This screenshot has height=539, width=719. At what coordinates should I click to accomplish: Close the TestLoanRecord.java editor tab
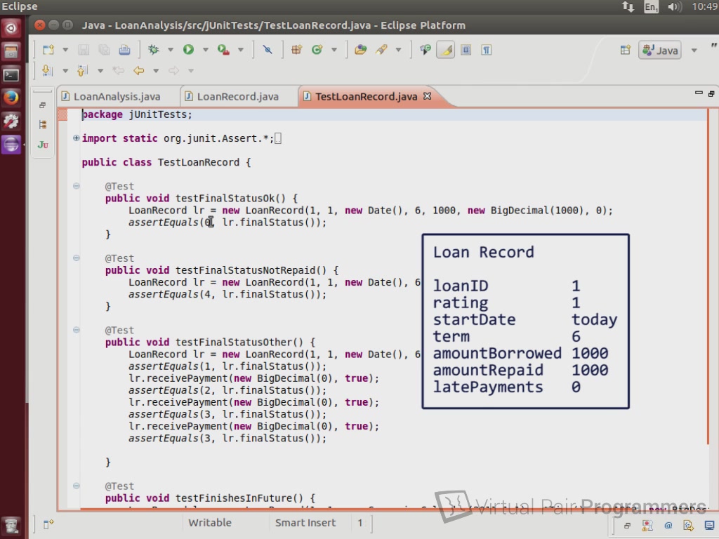click(x=427, y=96)
